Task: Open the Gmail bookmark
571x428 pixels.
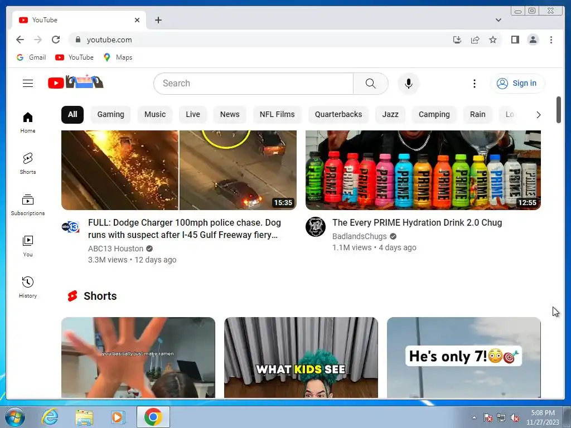Action: point(31,57)
